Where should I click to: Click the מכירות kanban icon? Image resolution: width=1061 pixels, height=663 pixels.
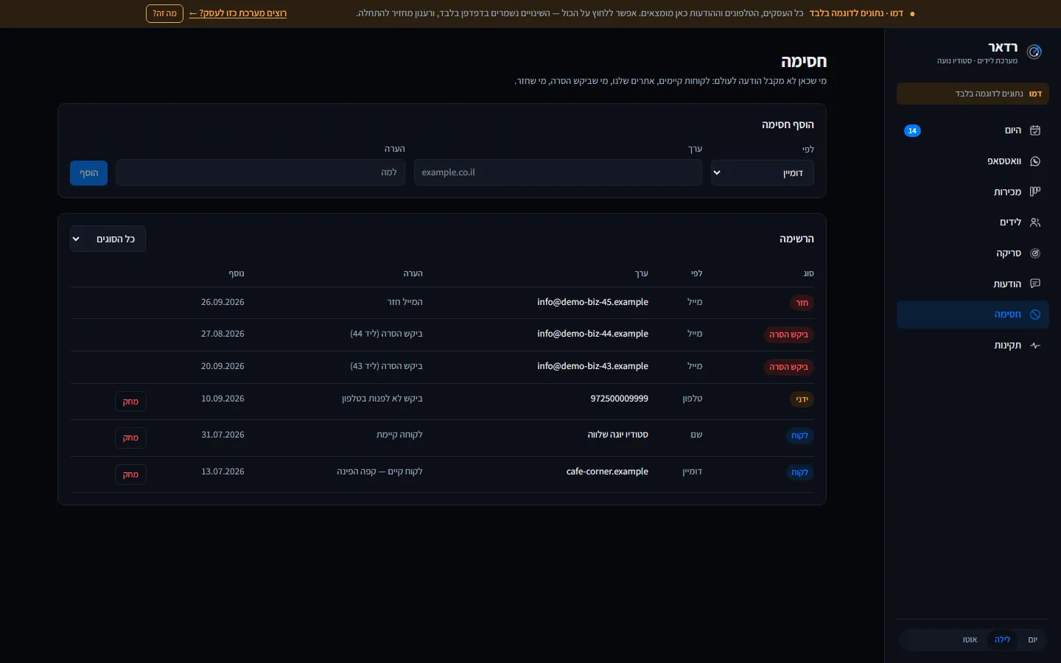(1035, 192)
